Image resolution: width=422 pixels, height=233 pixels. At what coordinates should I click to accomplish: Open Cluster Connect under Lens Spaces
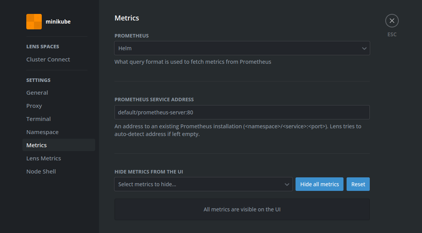(48, 59)
